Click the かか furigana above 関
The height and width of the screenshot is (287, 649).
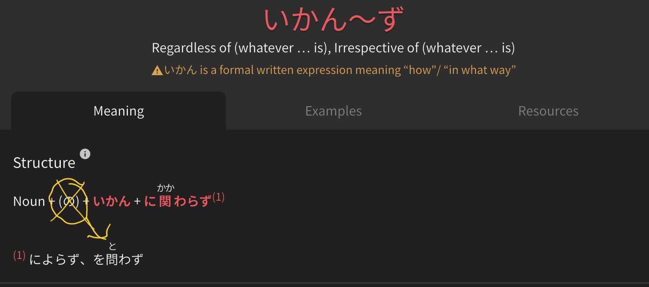point(166,188)
